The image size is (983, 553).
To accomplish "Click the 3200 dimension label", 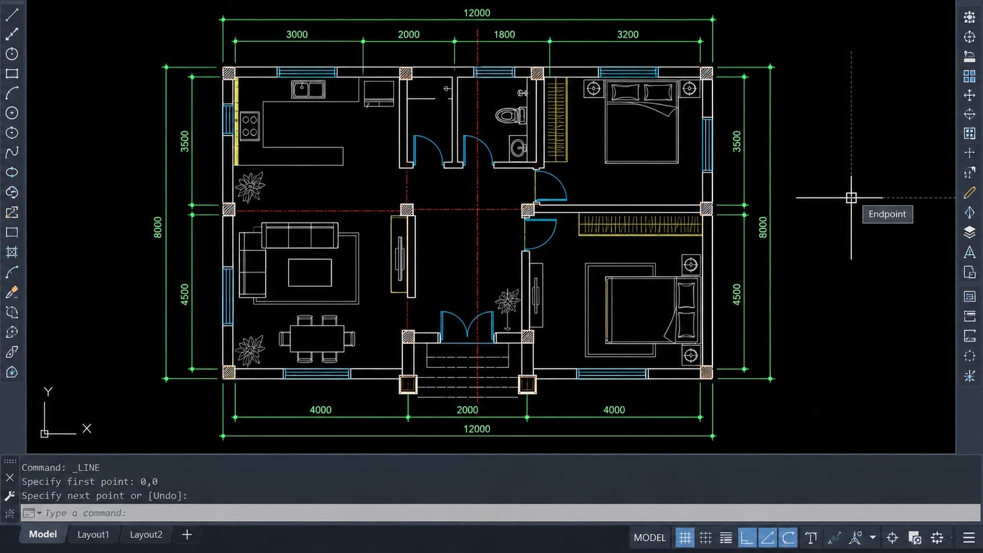I will click(628, 35).
